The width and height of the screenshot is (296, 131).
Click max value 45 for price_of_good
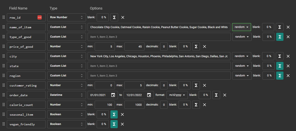134,47
